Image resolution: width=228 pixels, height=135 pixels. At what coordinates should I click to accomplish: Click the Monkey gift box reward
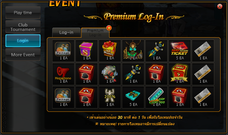(110, 51)
